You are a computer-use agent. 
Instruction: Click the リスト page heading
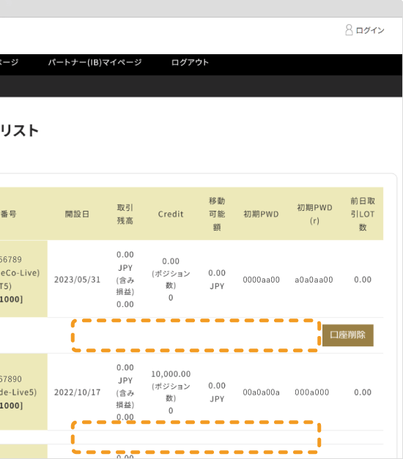click(19, 130)
